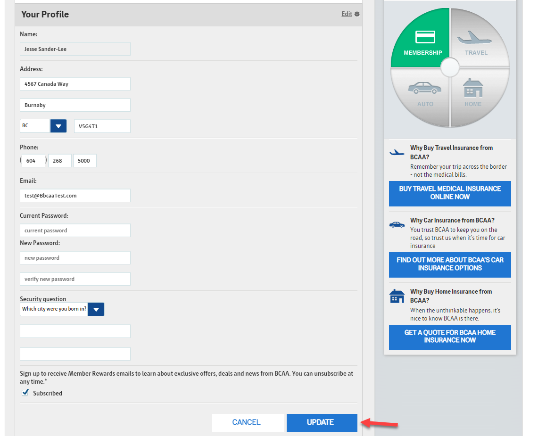Click Buy Travel Medical Insurance Online Now
Image resolution: width=538 pixels, height=436 pixels.
[x=450, y=193]
